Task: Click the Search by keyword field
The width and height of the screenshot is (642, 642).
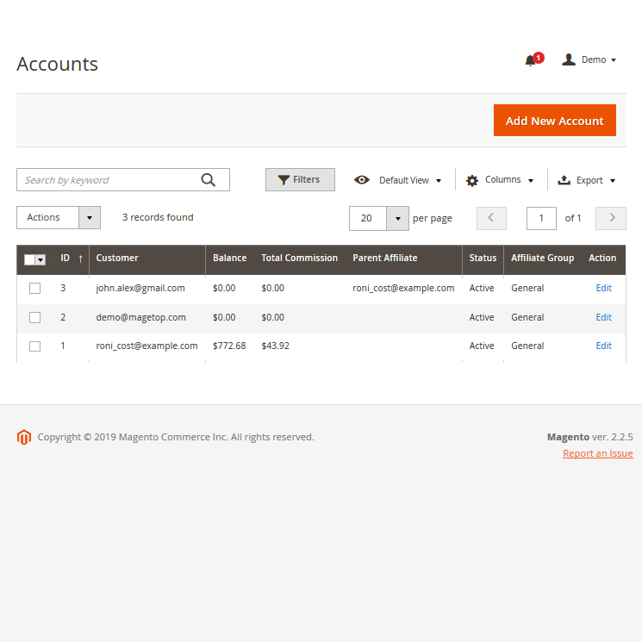Action: (x=108, y=180)
